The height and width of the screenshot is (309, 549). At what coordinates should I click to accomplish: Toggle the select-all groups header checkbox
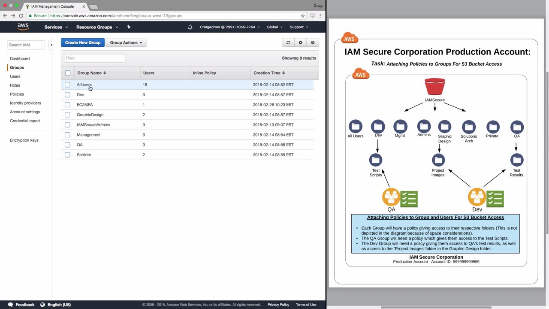pos(68,73)
